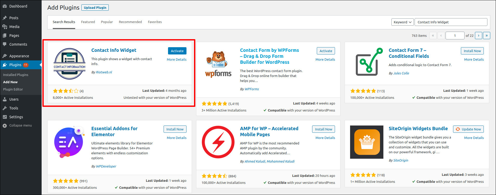Switch to the Featured tab
Screen dimensions: 496x195
click(x=88, y=22)
